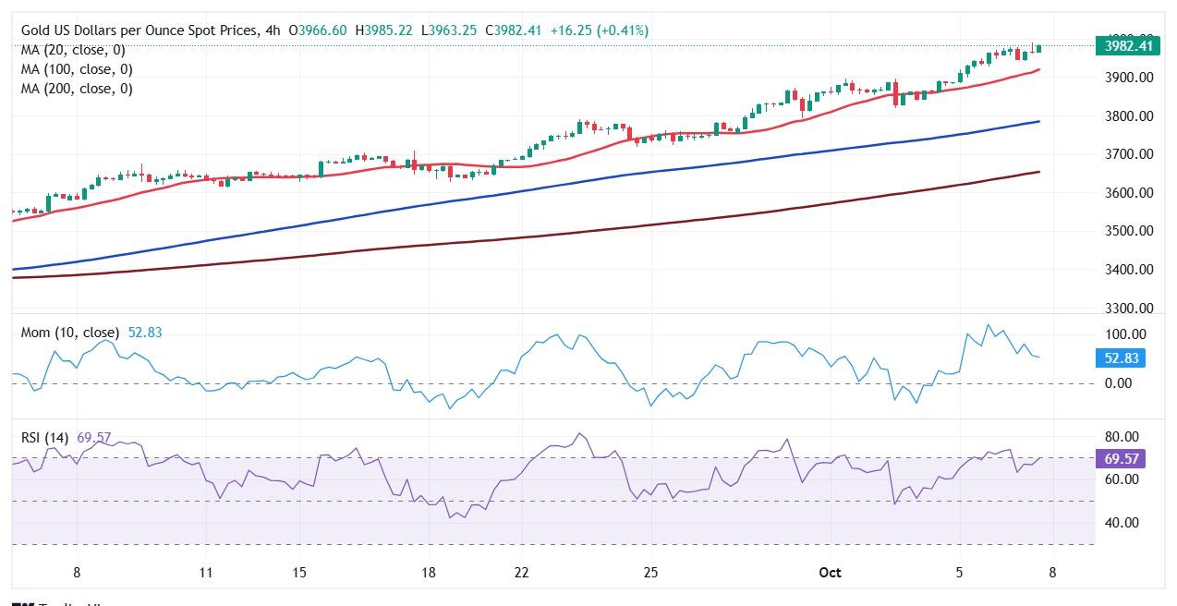The width and height of the screenshot is (1177, 606).
Task: Select the MA (100, close, 0) legend
Action: 77,69
